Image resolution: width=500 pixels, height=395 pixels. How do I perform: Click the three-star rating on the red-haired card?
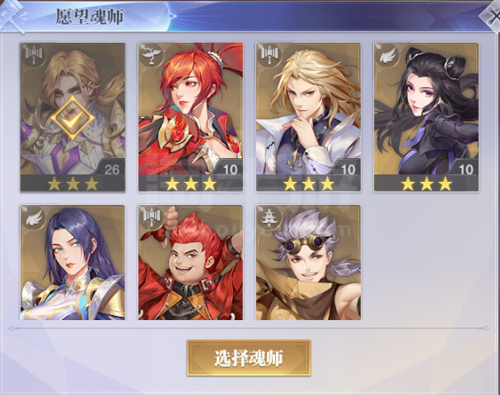coord(190,184)
